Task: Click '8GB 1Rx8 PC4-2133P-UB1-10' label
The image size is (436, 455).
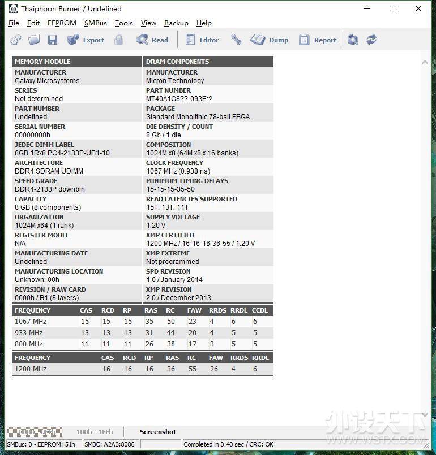Action: (62, 153)
